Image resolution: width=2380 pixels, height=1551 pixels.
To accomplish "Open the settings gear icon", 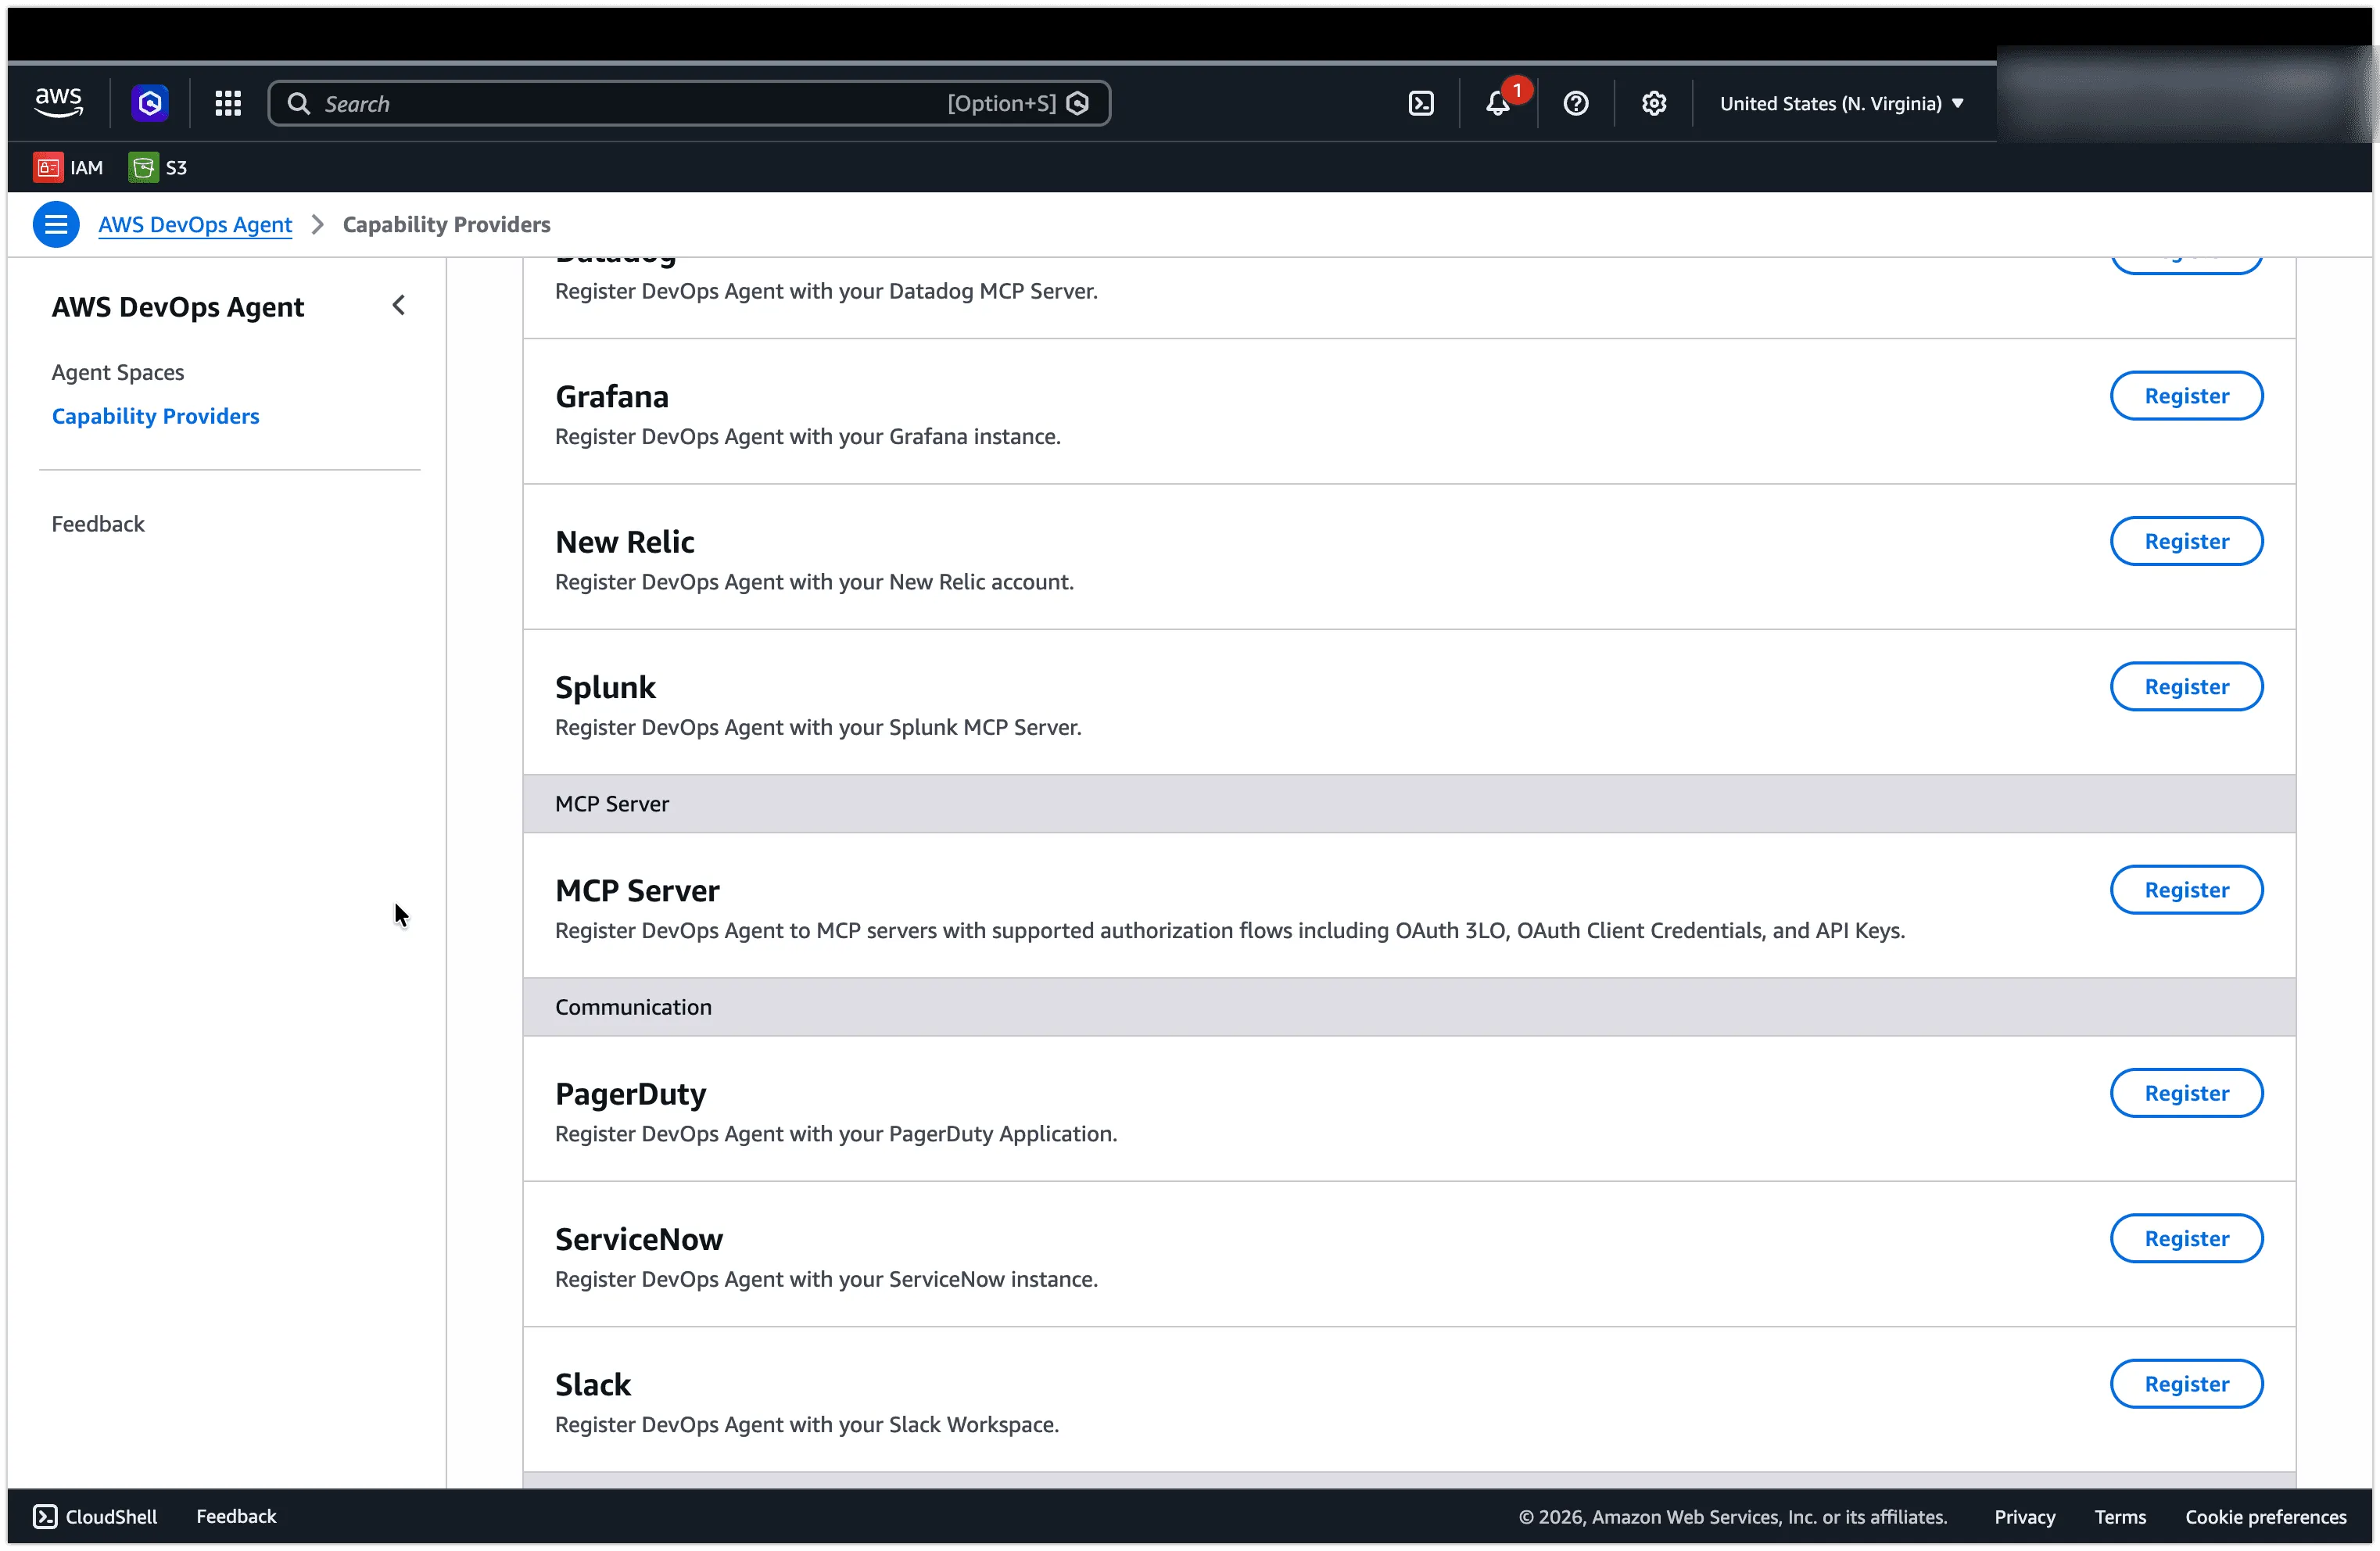I will (x=1654, y=103).
